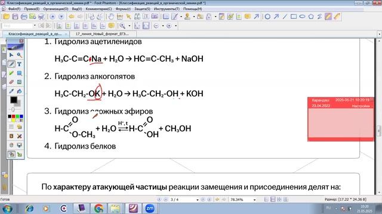Select pink eraser in floating palette

coord(11,82)
